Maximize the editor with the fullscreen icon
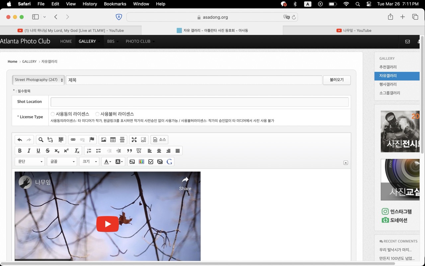 point(134,140)
